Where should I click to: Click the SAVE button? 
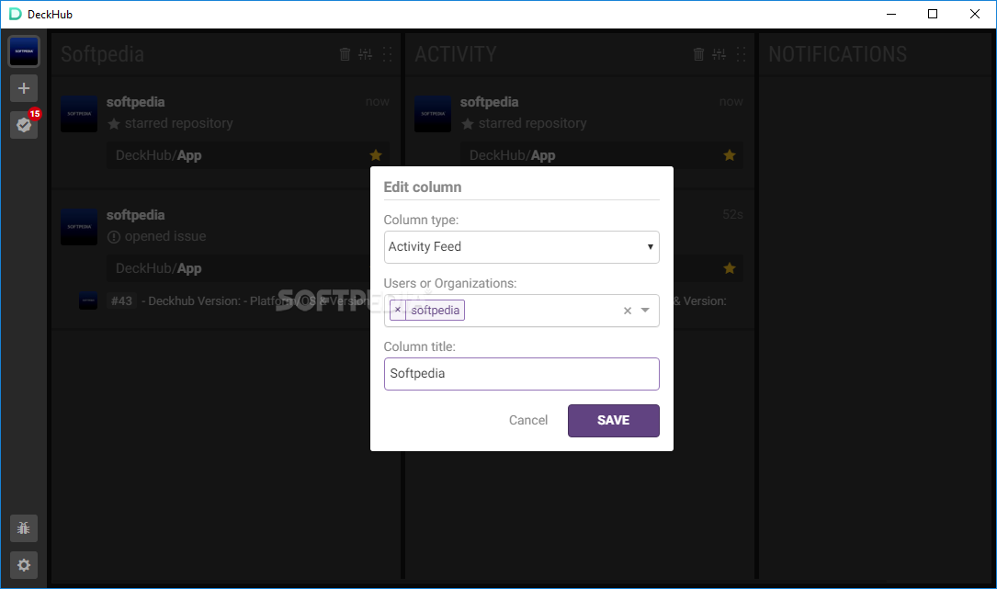click(x=614, y=421)
